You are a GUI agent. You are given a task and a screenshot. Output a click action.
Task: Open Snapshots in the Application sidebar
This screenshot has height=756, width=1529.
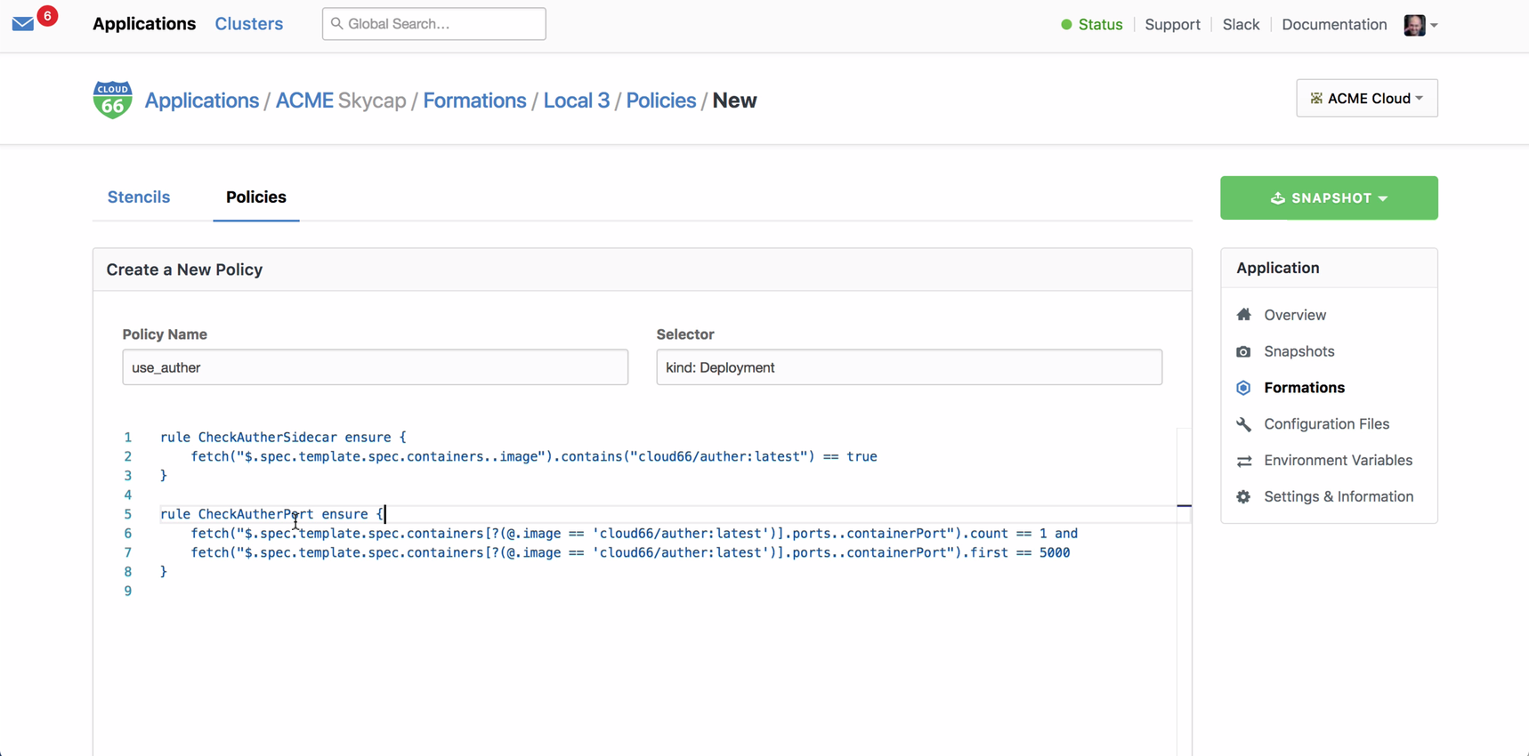click(1299, 351)
